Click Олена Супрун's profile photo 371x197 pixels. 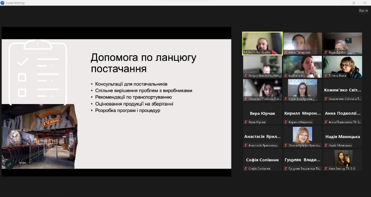coord(302,135)
